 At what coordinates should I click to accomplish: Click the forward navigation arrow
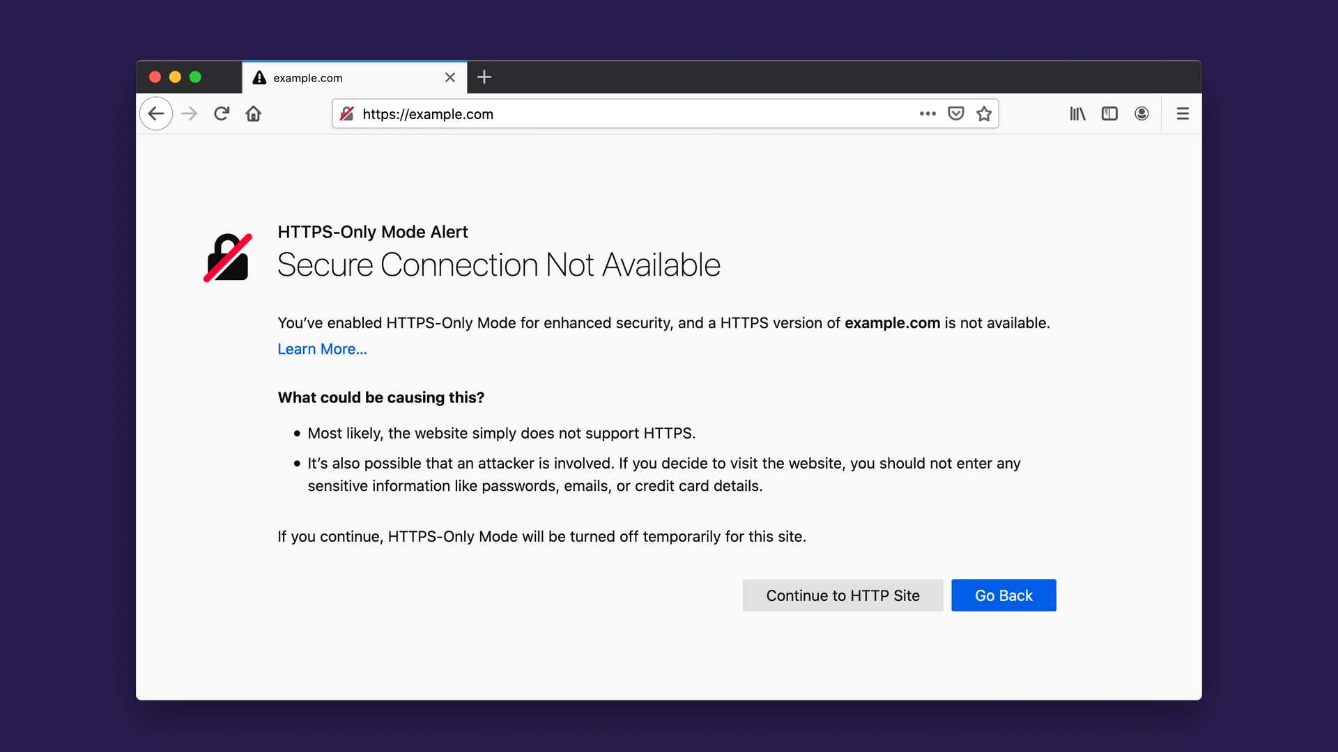189,113
